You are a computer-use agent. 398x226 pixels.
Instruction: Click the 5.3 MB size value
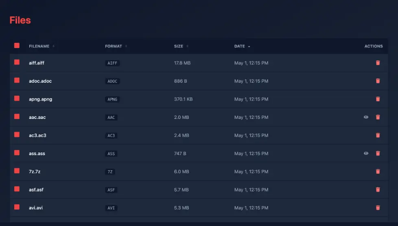coord(181,208)
